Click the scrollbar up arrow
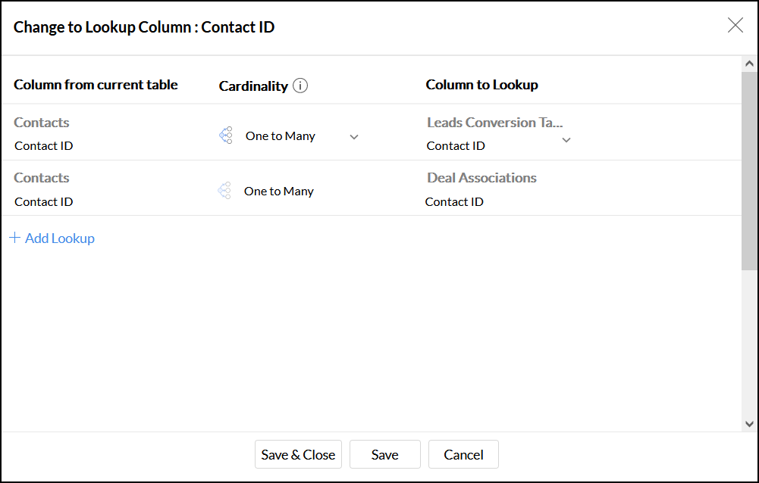Screen dimensions: 759x483 pyautogui.click(x=749, y=64)
